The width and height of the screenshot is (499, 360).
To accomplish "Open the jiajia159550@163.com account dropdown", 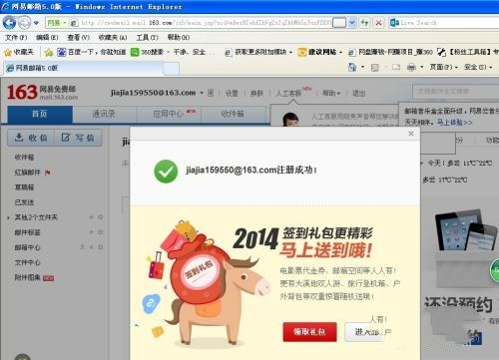I will tap(202, 93).
